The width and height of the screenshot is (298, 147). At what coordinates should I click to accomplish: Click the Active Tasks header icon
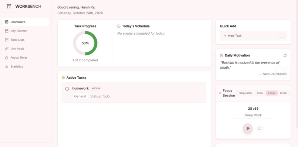(x=63, y=78)
